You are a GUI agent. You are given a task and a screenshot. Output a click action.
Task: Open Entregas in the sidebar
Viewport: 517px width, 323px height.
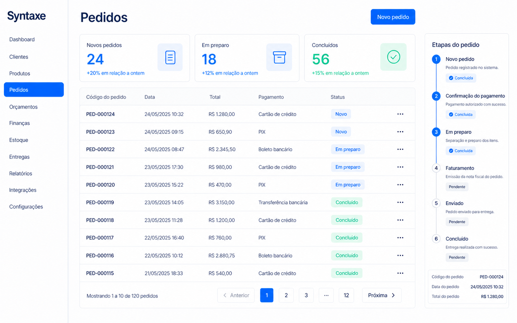click(x=19, y=157)
